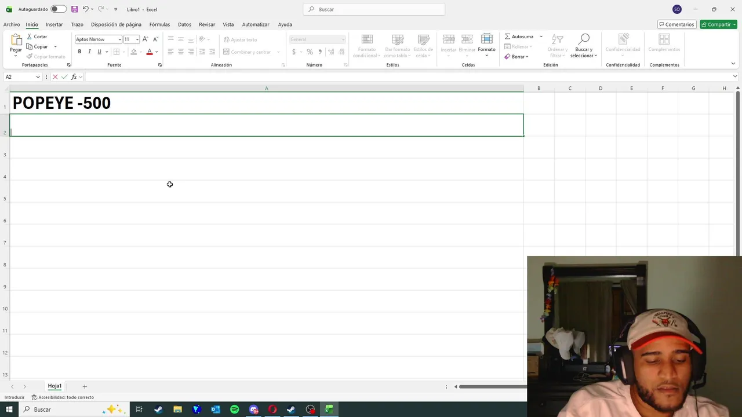Viewport: 742px width, 417px height.
Task: Click the Combinar y centrar button
Action: click(248, 52)
